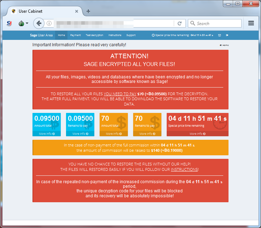Open the hamburger menu in the browser
This screenshot has height=228, width=261.
point(251,23)
